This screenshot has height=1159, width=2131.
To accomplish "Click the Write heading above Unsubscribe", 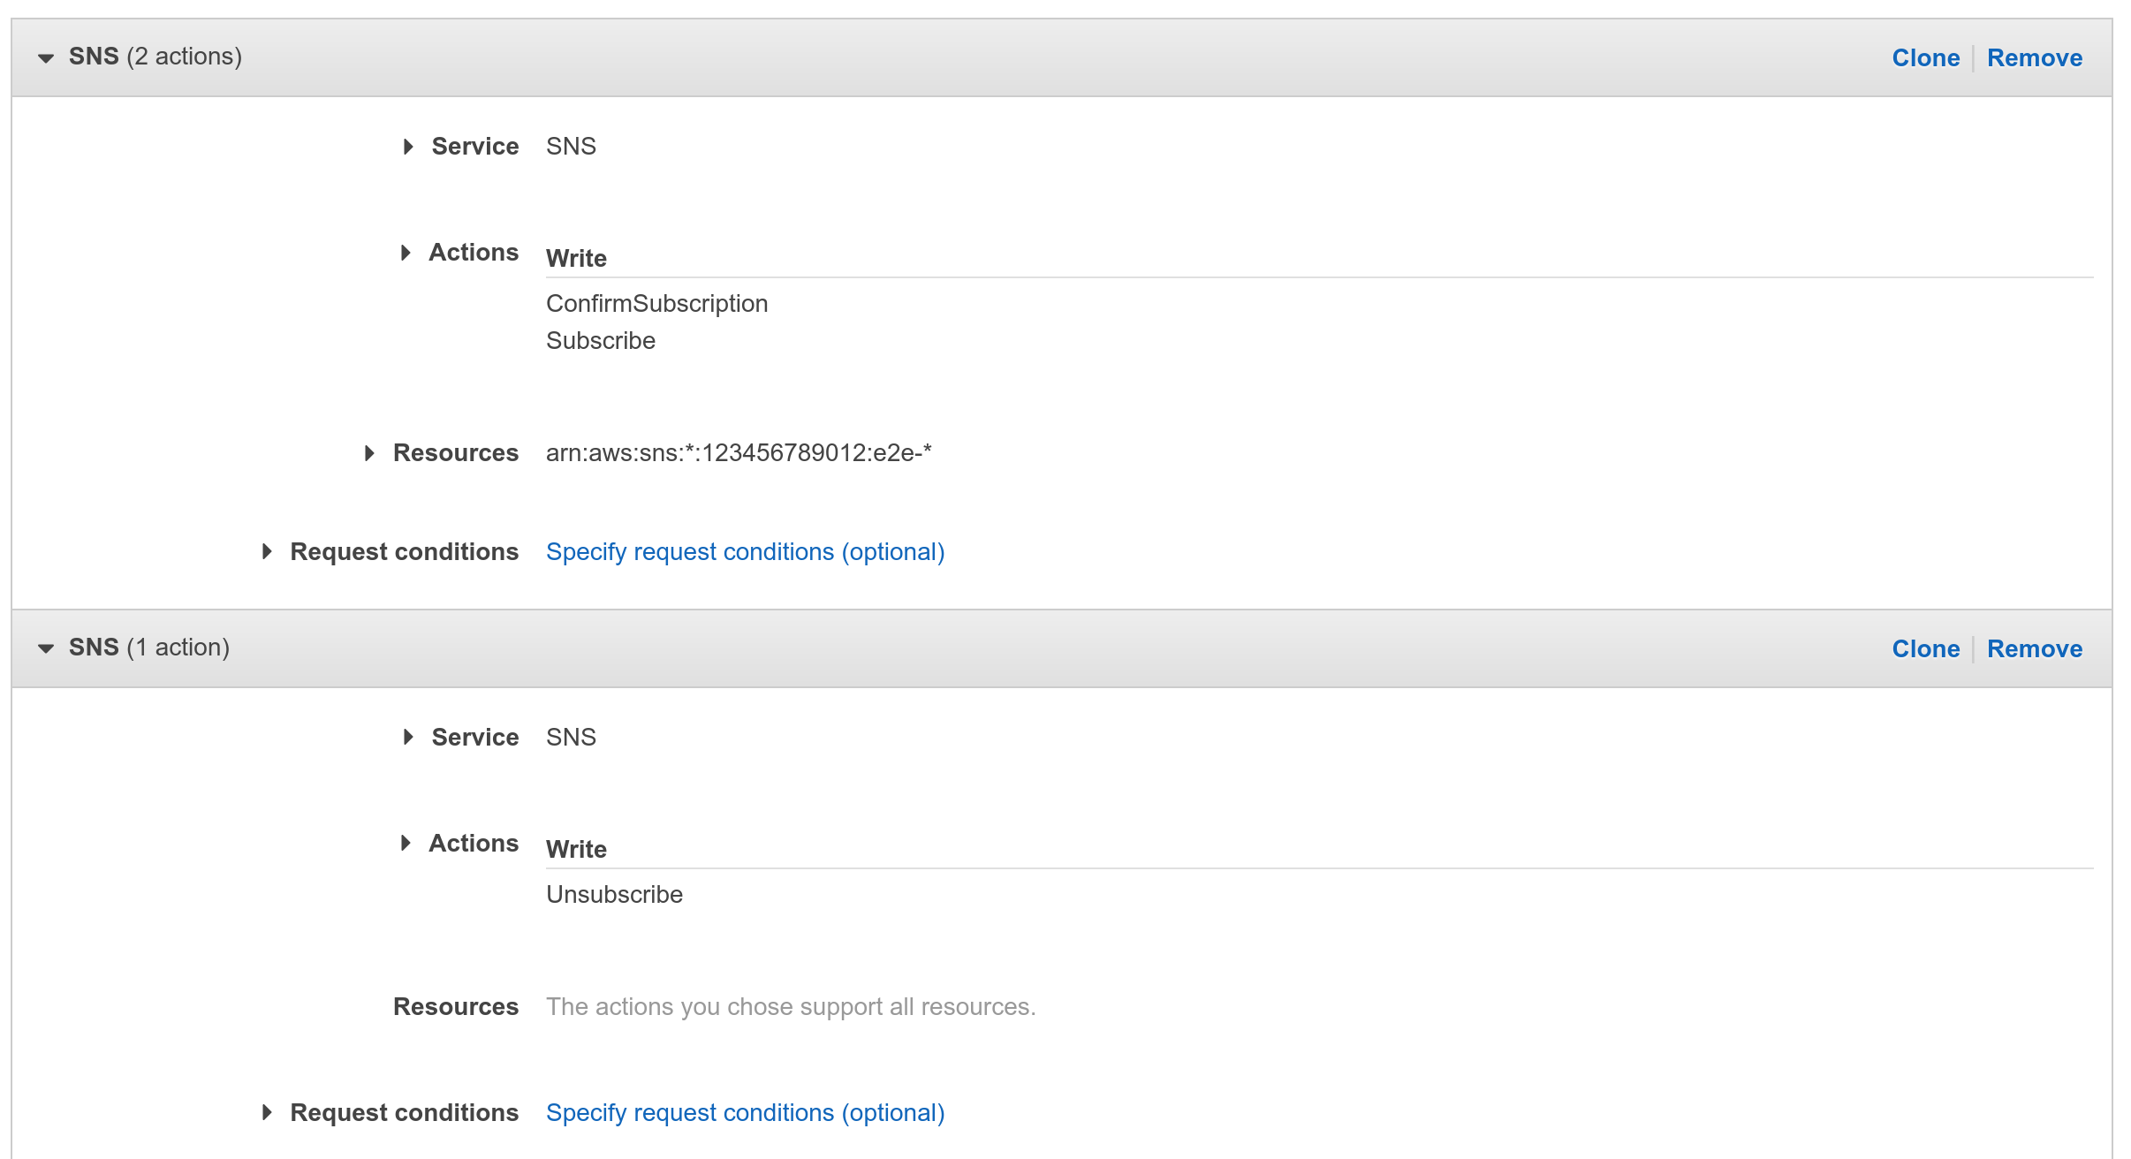I will point(576,850).
